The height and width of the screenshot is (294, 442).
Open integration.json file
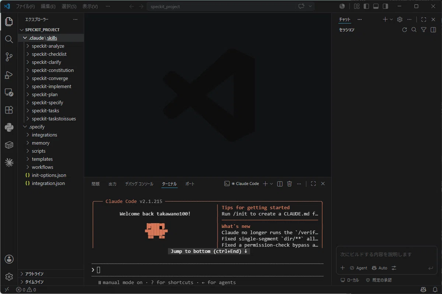coord(51,183)
